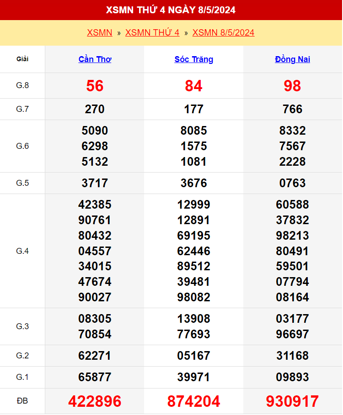
Task: Click G.4 number 42385
Action: pos(95,205)
